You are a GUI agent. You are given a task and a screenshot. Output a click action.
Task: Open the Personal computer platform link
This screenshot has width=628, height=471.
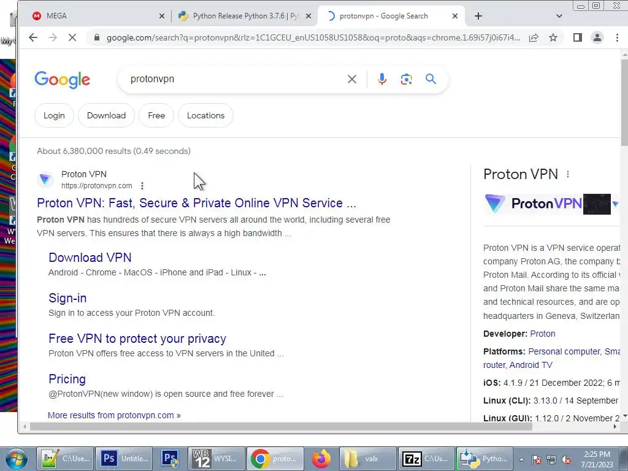click(x=564, y=351)
